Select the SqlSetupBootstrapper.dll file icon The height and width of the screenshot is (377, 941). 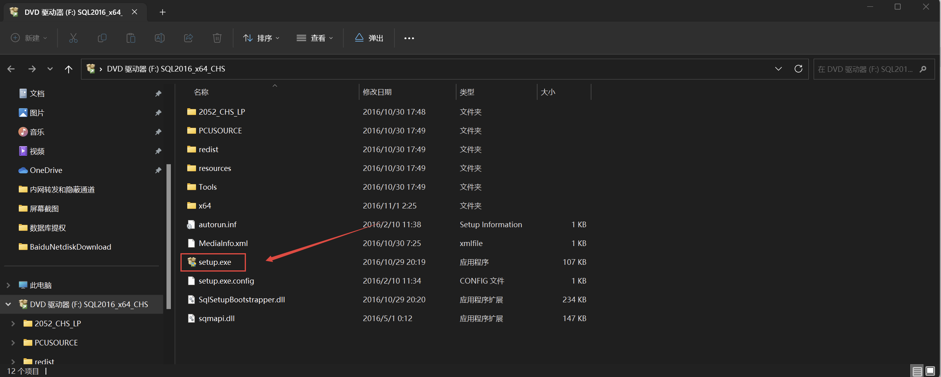192,300
